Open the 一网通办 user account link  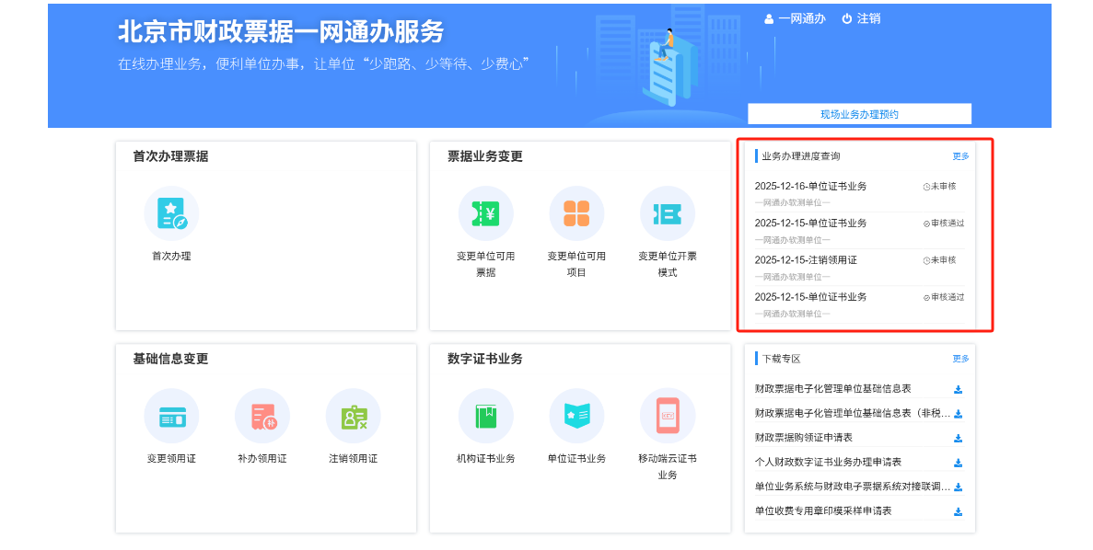[x=795, y=18]
